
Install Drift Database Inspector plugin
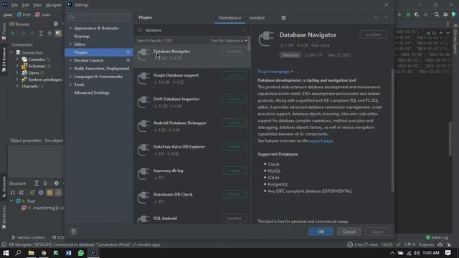click(x=234, y=99)
